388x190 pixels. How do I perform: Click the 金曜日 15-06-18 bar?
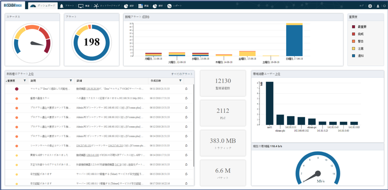pyautogui.click(x=247, y=54)
